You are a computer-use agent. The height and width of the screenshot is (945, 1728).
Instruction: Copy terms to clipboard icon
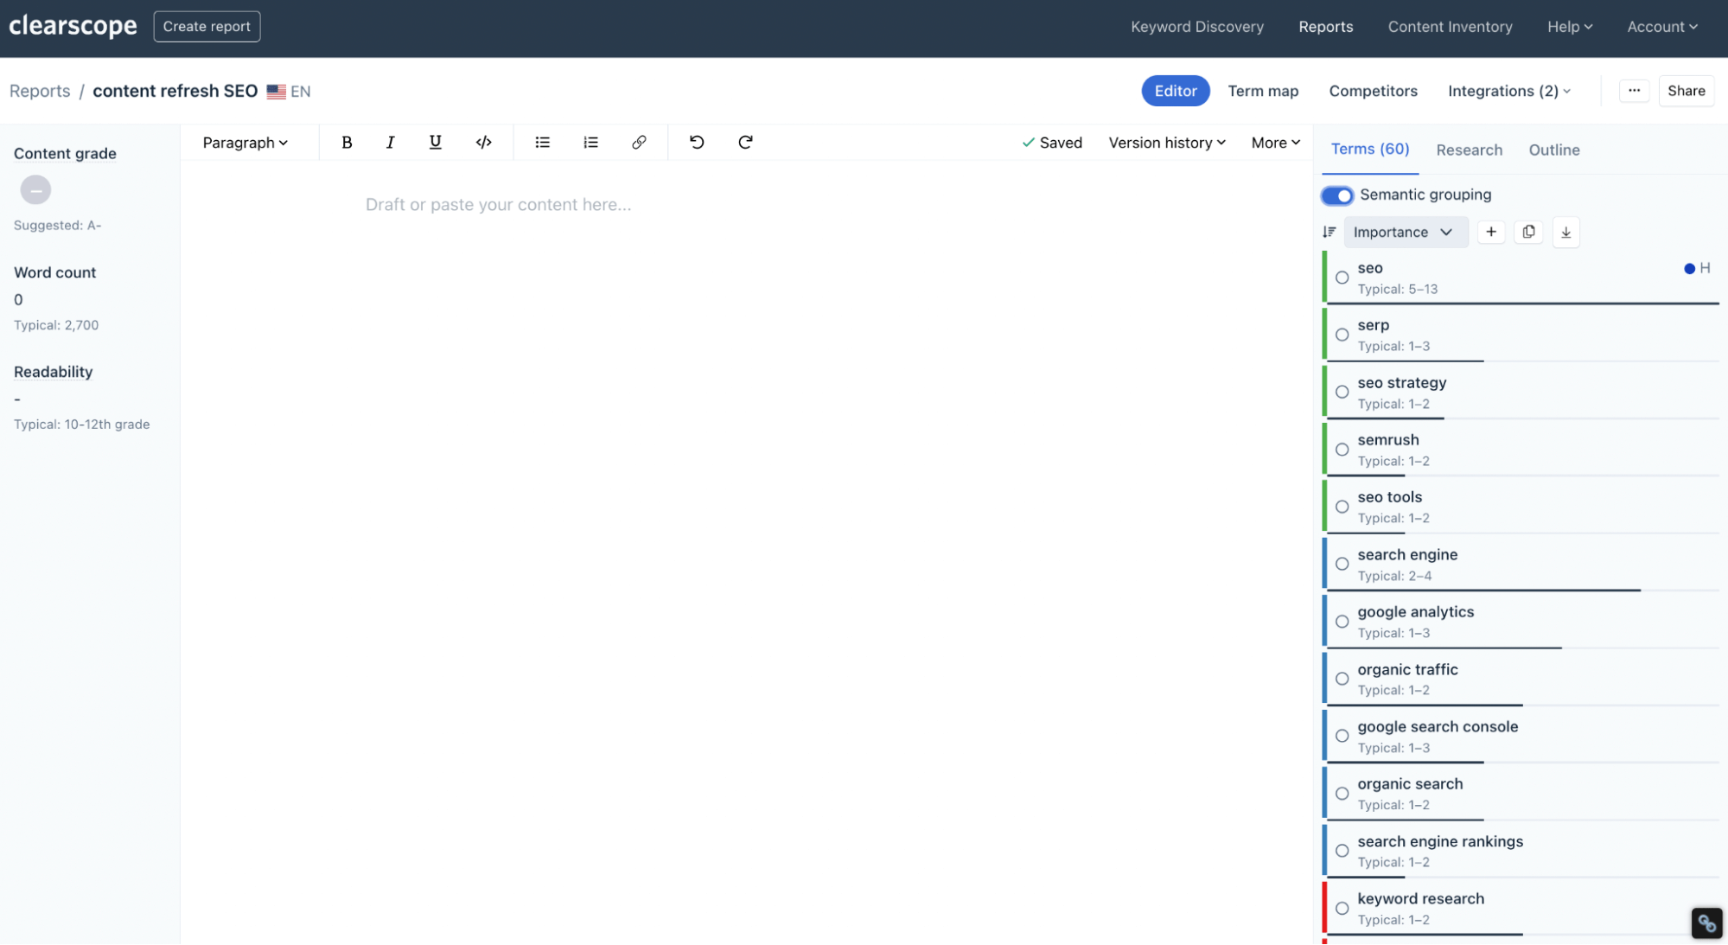1528,232
